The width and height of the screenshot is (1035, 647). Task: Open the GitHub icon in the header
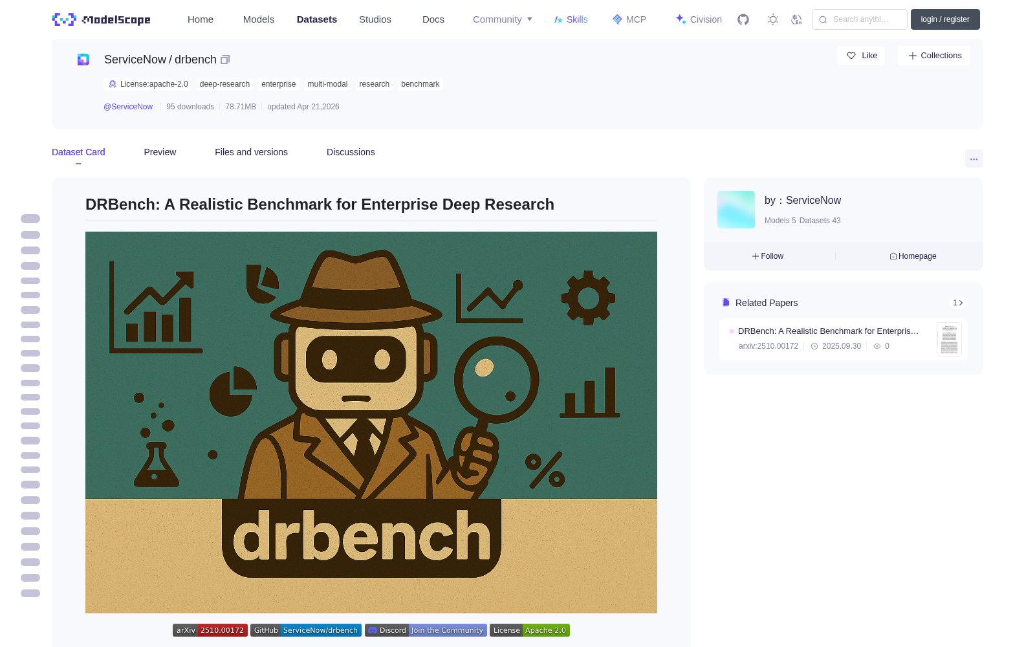click(743, 19)
